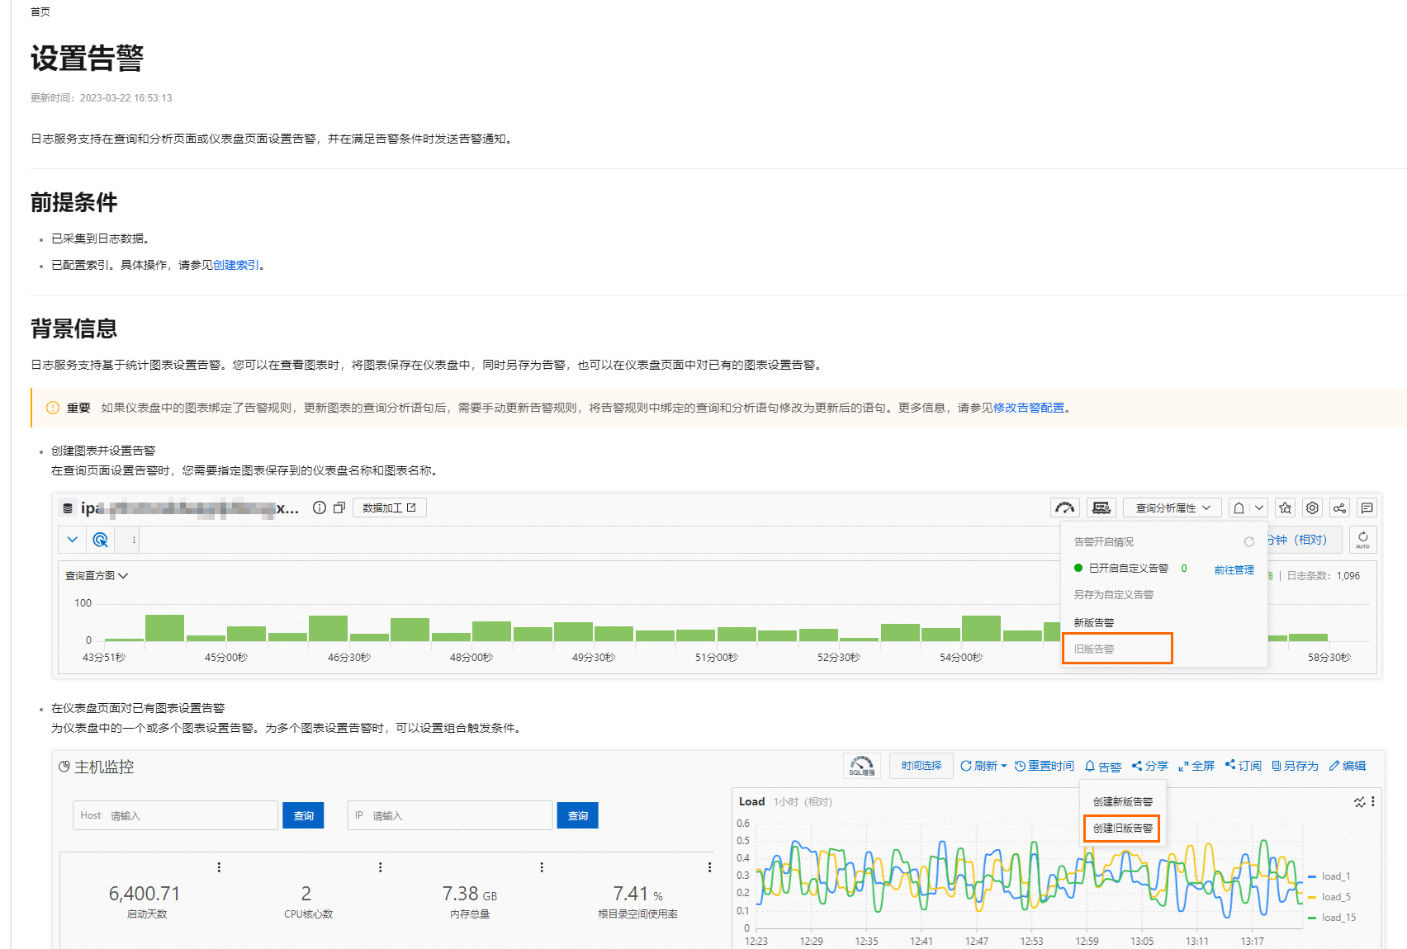
Task: Click 告警 bell in dashboard toolbar
Action: (x=1103, y=767)
